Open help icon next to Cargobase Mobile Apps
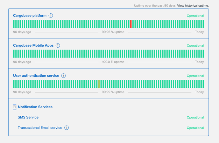 click(x=58, y=45)
